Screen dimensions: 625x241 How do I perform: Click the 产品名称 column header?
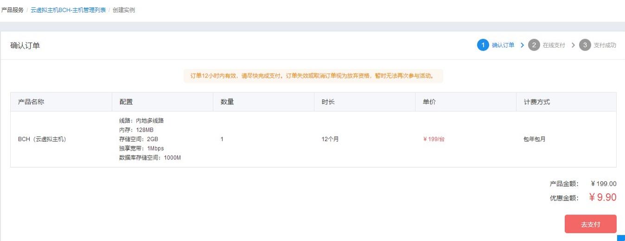point(31,102)
